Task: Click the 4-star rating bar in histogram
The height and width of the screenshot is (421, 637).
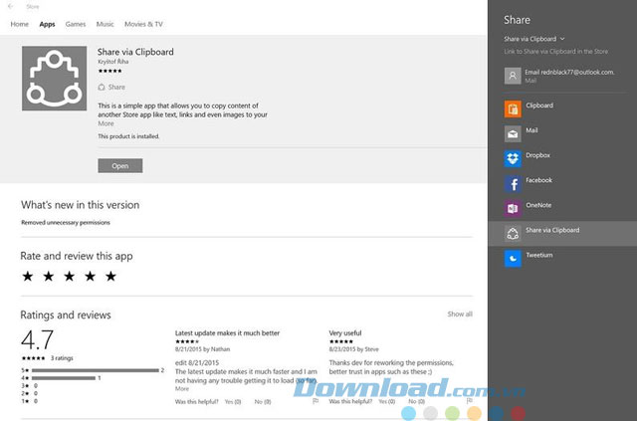Action: pos(64,378)
